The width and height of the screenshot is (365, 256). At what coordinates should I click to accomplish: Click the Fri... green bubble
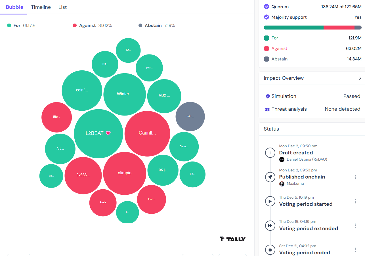[x=192, y=174]
